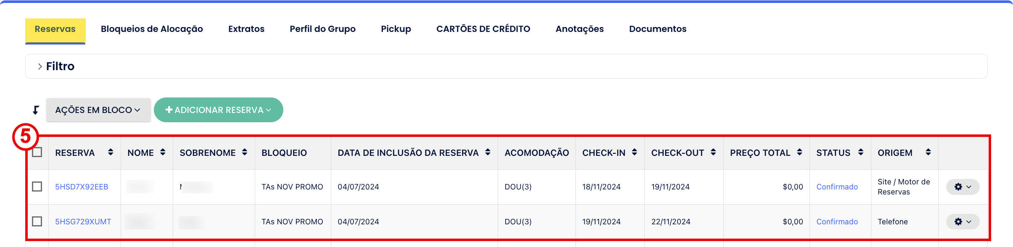This screenshot has height=247, width=1013.
Task: Check the 5HSD7X92EEB reservation row
Action: click(x=37, y=187)
